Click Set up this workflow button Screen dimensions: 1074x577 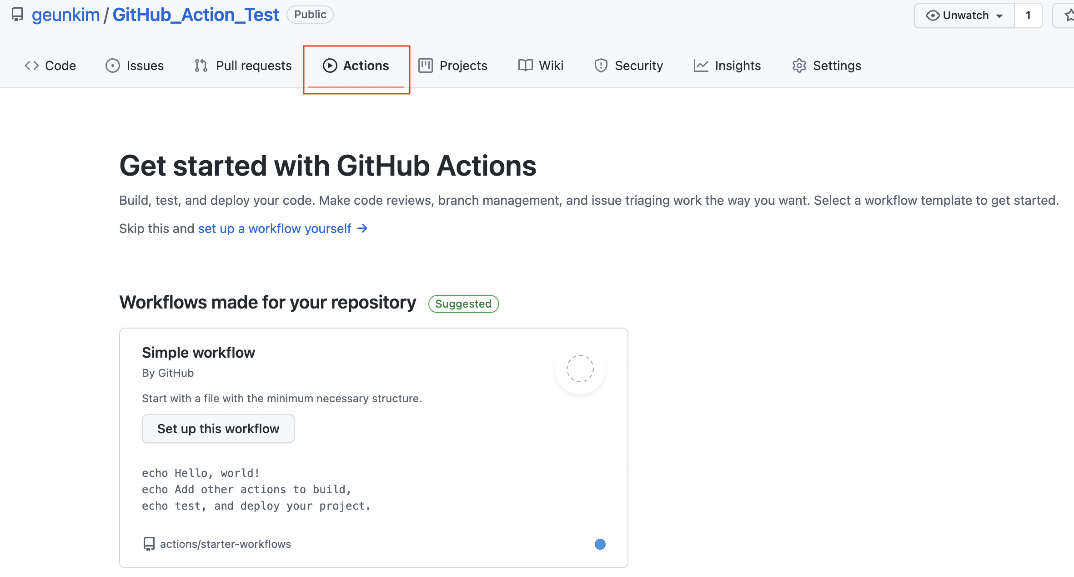[218, 429]
